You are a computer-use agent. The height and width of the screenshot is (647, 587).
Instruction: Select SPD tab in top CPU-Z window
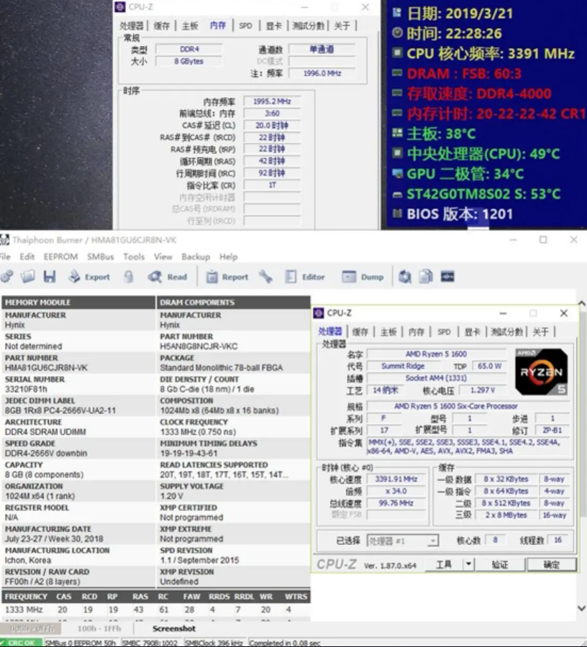click(245, 26)
